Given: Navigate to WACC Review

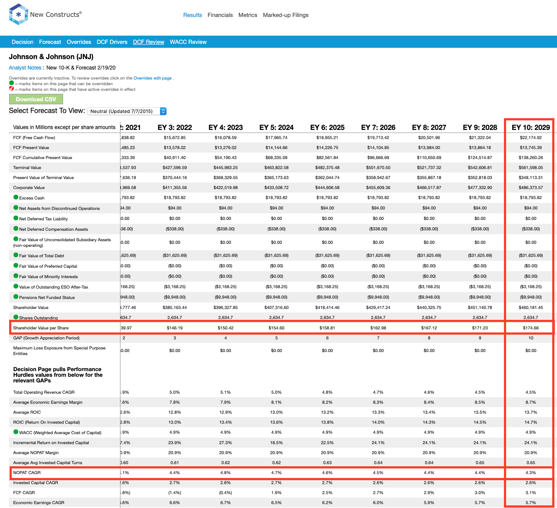Looking at the screenshot, I should point(188,42).
